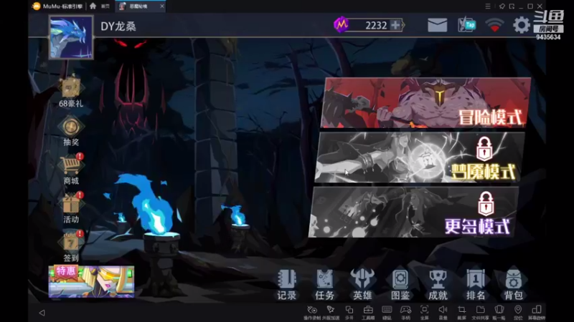Open the 图鉴 book icon
This screenshot has width=574, height=322.
click(x=400, y=284)
